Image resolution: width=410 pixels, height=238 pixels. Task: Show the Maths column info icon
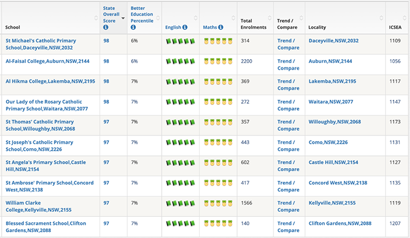coord(221,27)
